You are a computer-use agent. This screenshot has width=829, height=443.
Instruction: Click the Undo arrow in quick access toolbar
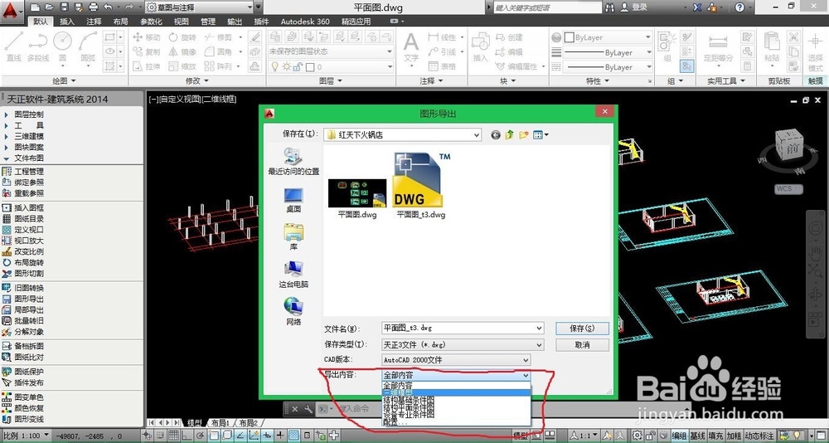(x=108, y=7)
